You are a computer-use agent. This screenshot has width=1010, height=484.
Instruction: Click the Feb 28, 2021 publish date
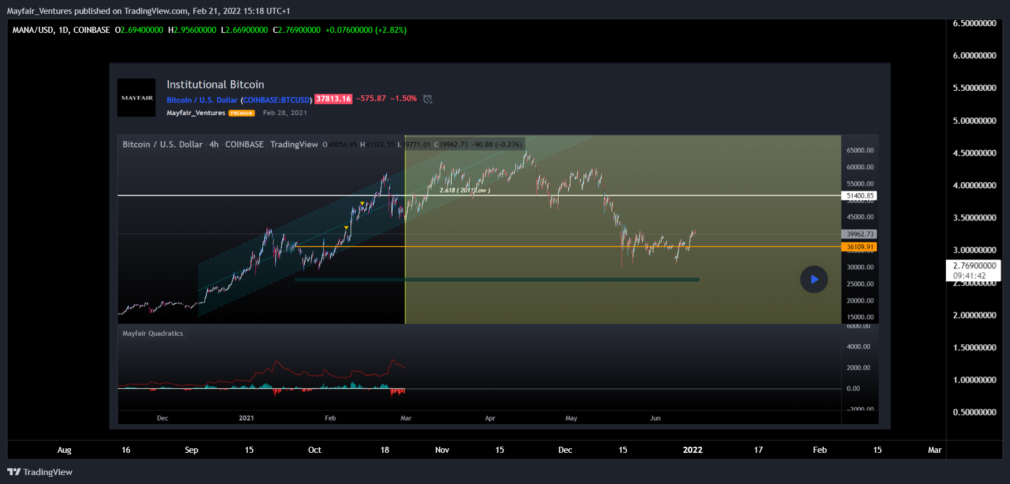(285, 113)
